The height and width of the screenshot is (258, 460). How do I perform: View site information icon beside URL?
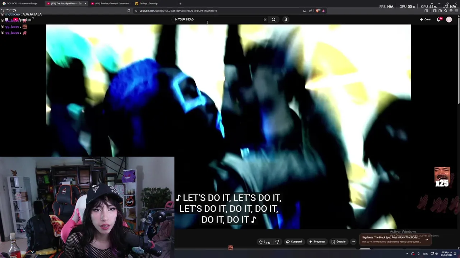click(x=136, y=11)
